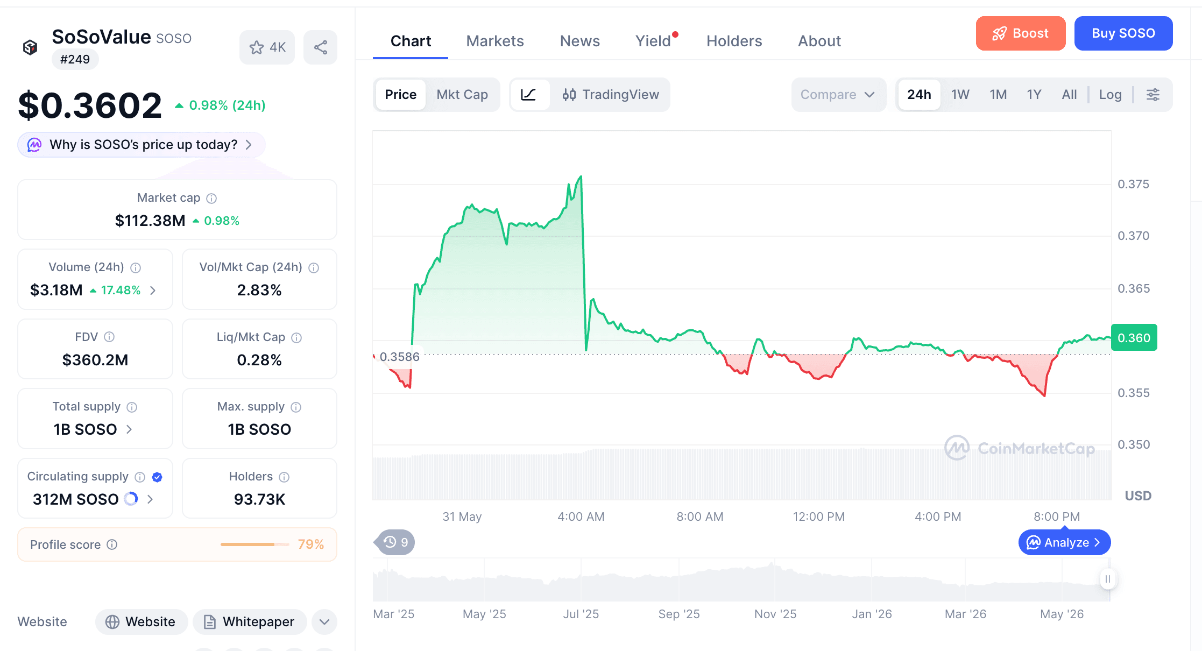The width and height of the screenshot is (1202, 651).
Task: Select the 1W time range
Action: 960,95
